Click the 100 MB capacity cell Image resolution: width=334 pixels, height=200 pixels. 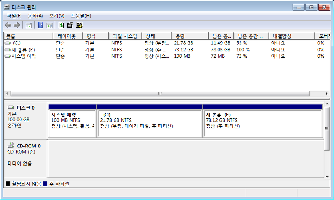tap(182, 56)
